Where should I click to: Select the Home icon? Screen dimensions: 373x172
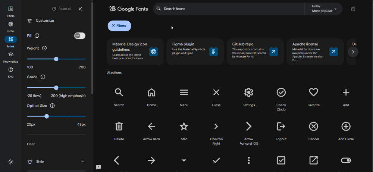[x=151, y=92]
